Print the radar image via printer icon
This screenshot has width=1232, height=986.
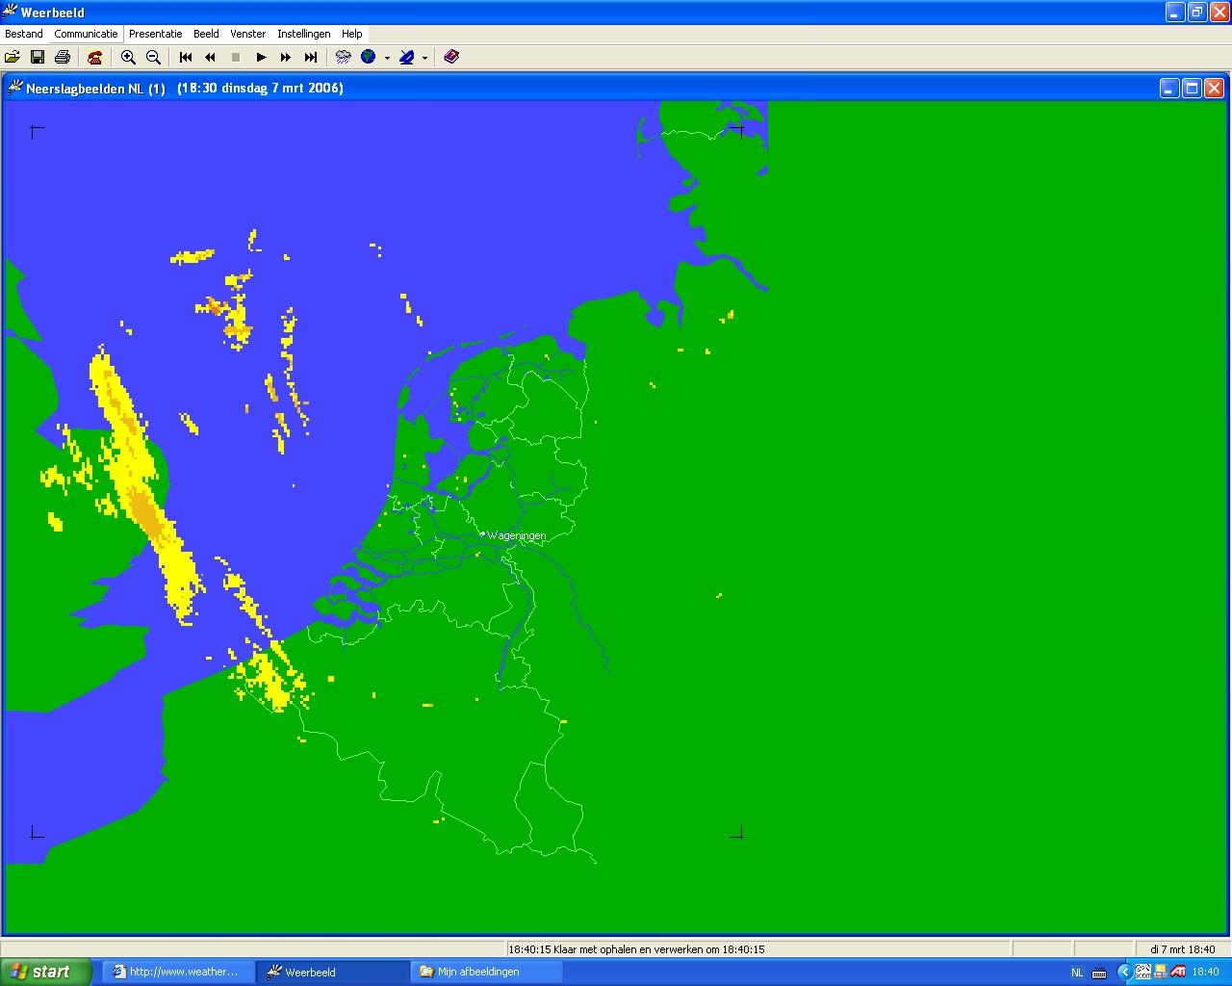63,58
